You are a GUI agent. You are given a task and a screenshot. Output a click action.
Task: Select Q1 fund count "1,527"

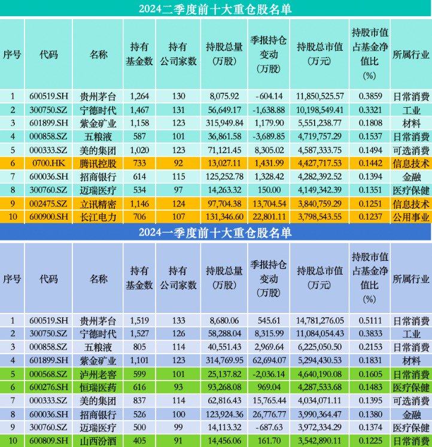(139, 334)
